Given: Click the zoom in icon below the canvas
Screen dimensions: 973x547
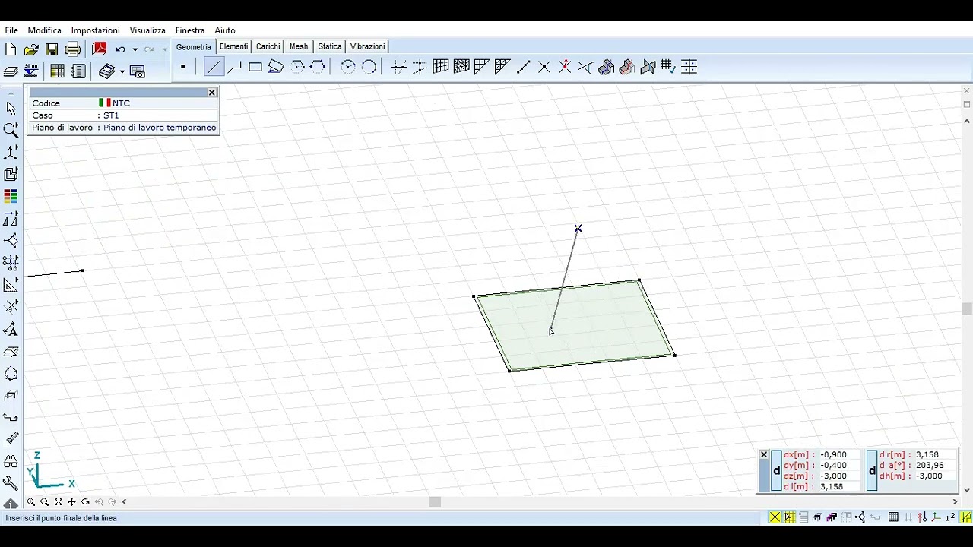Looking at the screenshot, I should tap(31, 502).
